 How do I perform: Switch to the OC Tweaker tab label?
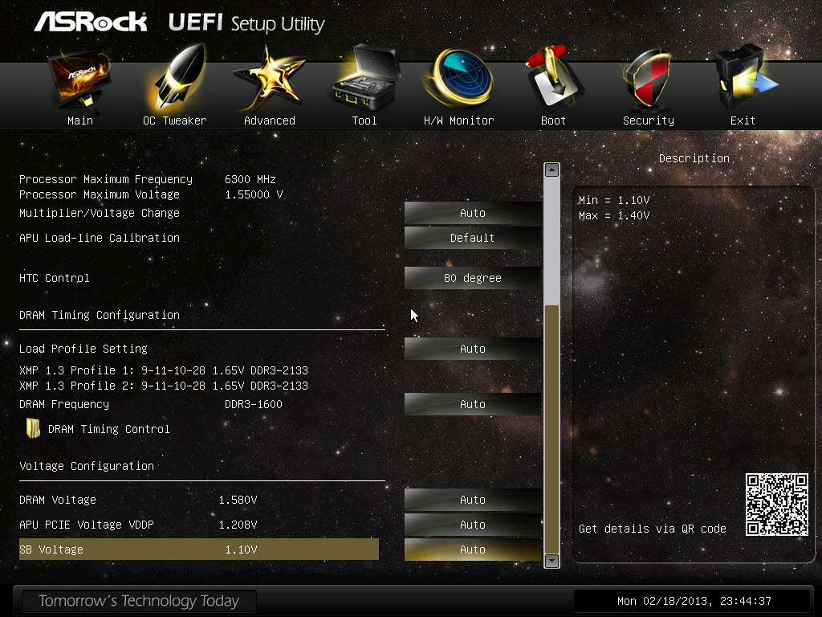(x=175, y=121)
